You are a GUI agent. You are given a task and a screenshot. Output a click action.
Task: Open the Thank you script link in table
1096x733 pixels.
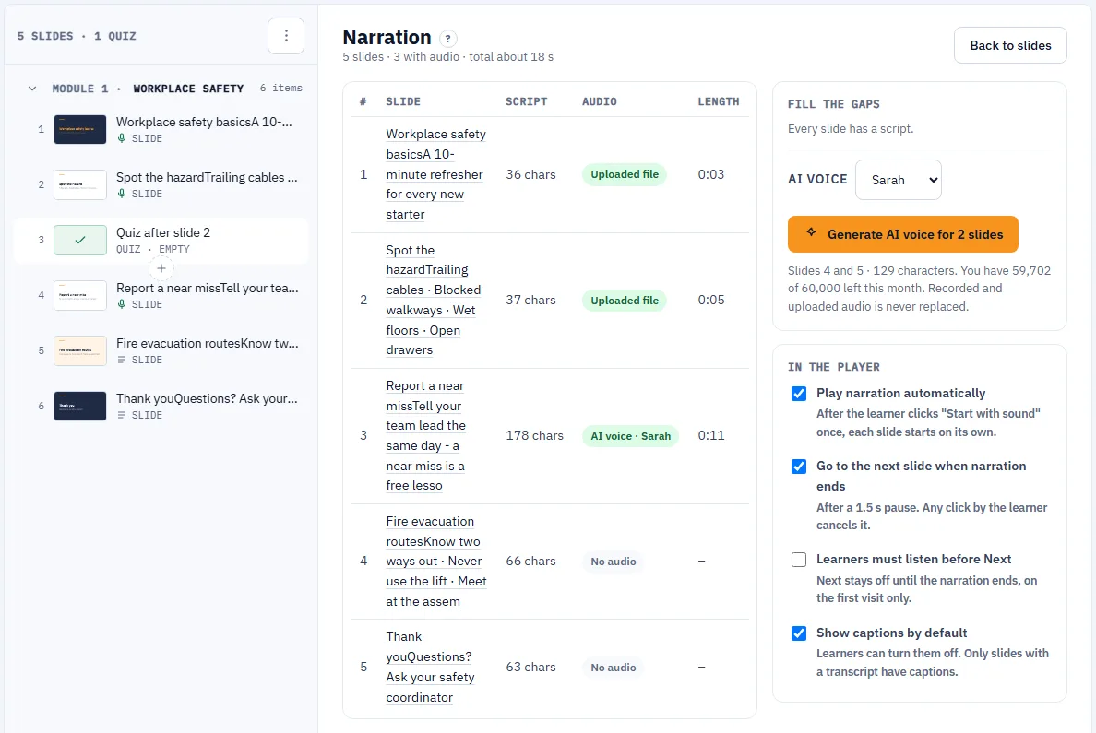(x=430, y=668)
